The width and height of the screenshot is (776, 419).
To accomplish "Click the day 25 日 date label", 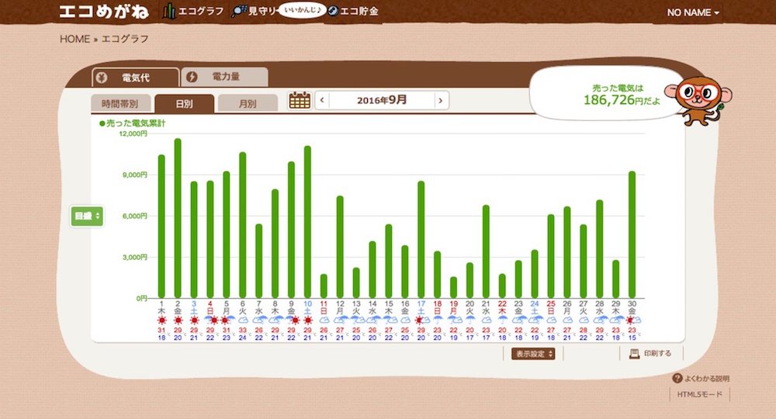I will 551,307.
